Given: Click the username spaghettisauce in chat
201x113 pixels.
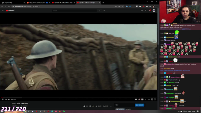Looking at the screenshot, I should 176,77.
